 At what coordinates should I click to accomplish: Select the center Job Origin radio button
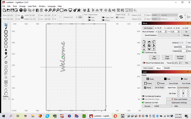pos(183,93)
